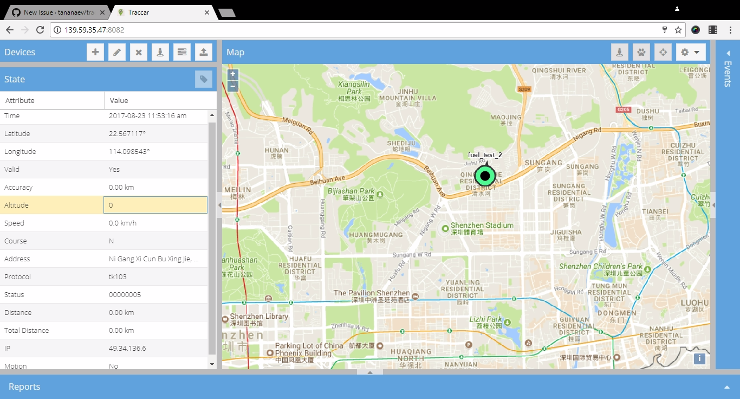Select the Time row value
This screenshot has height=399, width=740.
pyautogui.click(x=147, y=115)
